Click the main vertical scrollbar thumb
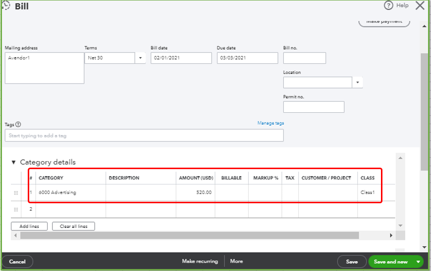This screenshot has height=271, width=431. pyautogui.click(x=425, y=112)
